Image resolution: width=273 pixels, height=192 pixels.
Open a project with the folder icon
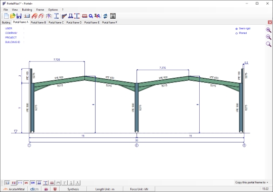point(13,16)
